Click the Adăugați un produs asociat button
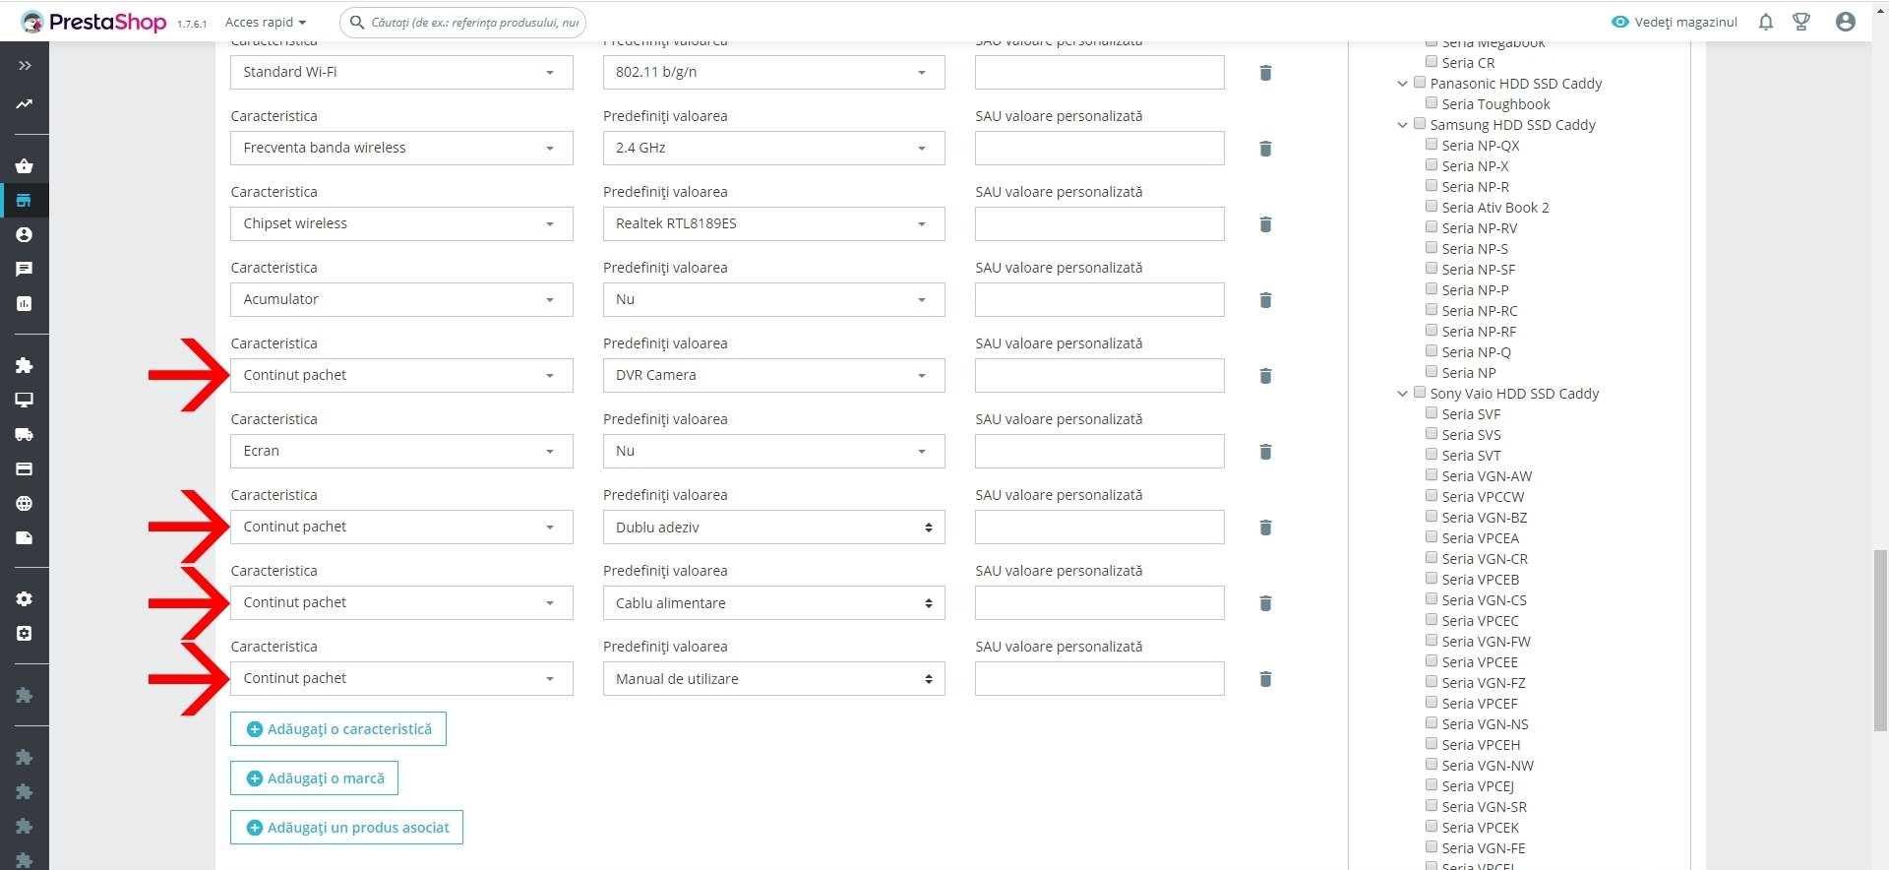Screen dimensions: 1889x870 point(346,828)
